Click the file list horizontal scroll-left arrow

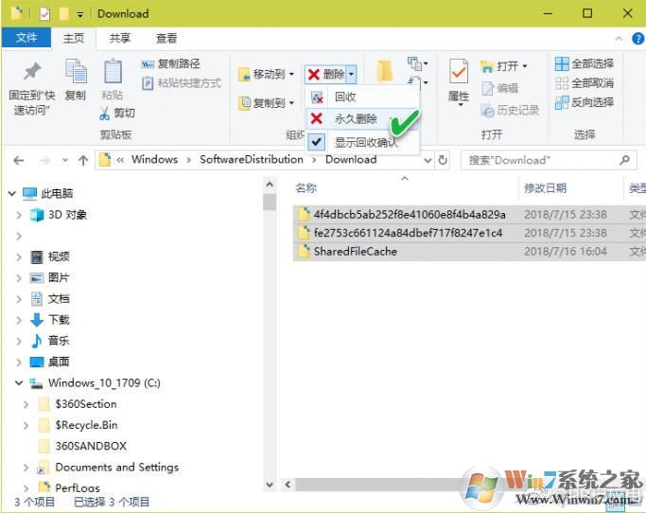pos(288,485)
